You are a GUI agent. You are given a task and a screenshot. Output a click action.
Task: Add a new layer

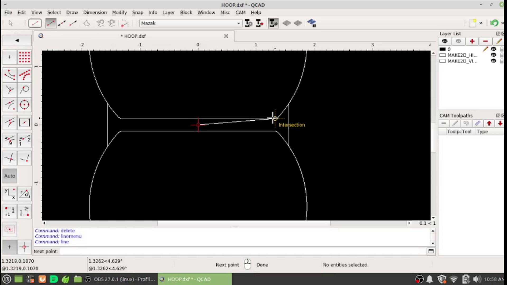tap(472, 41)
